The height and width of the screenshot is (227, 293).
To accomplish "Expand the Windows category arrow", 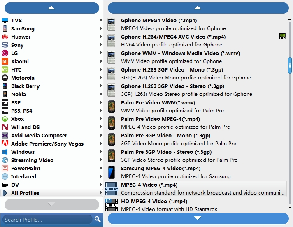I will 100,152.
